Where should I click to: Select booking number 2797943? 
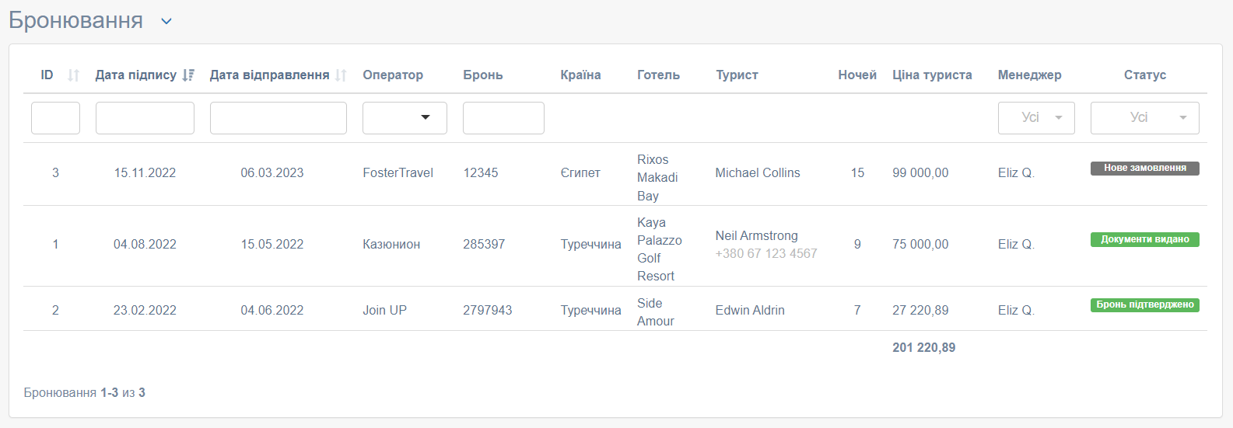coord(488,310)
